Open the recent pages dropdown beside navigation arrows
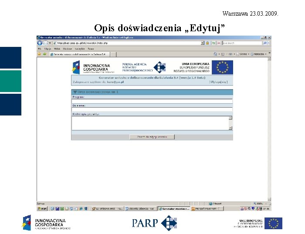The width and height of the screenshot is (305, 234). tap(50, 43)
